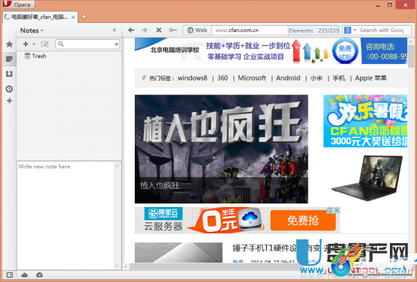Open the closed tabs dropdown arrow
The width and height of the screenshot is (417, 282).
[410, 17]
